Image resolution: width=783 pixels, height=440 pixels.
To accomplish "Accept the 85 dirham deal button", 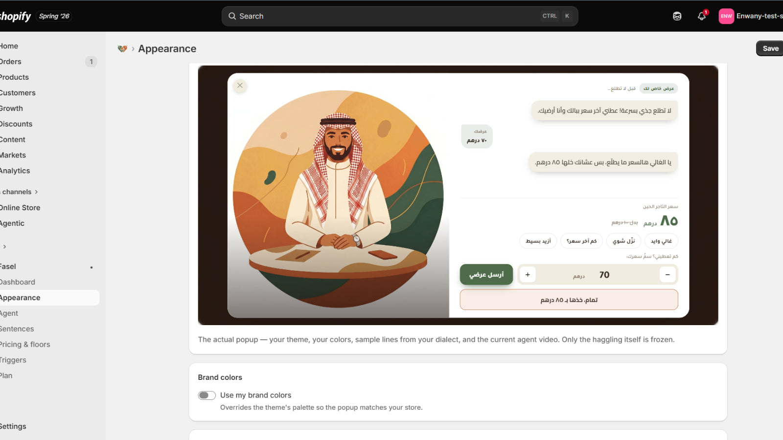I will tap(569, 300).
